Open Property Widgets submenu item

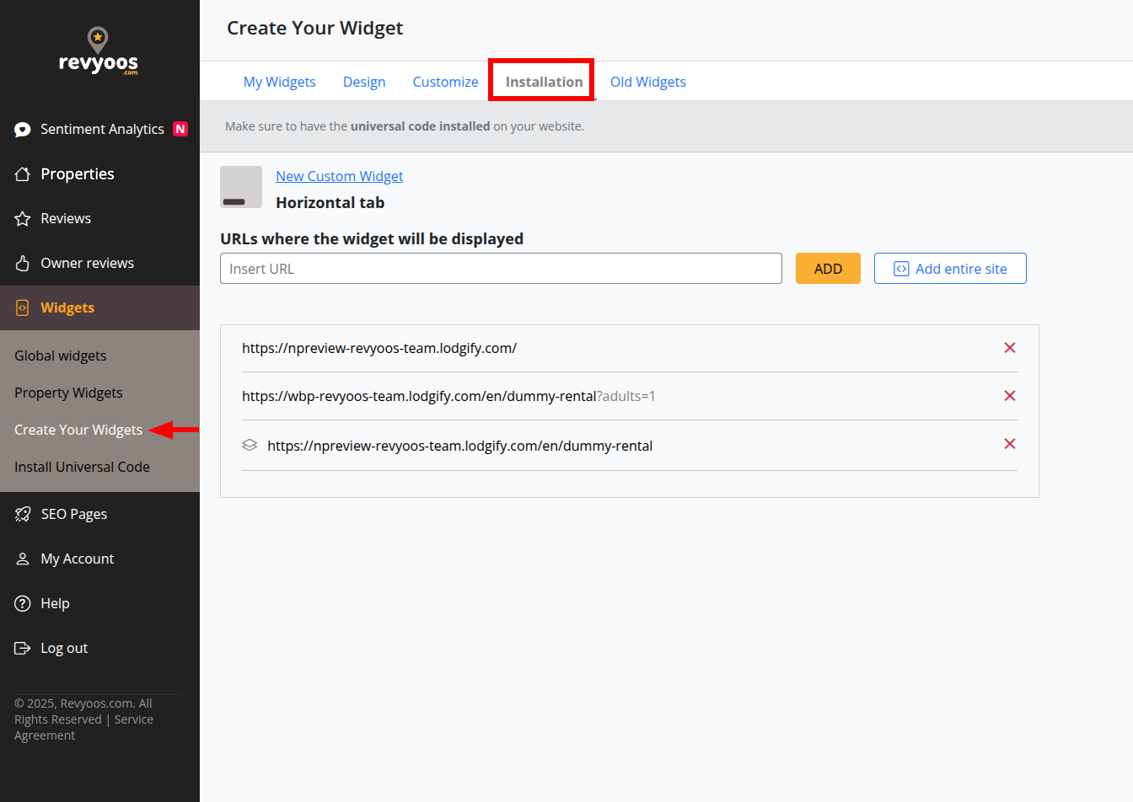coord(68,393)
